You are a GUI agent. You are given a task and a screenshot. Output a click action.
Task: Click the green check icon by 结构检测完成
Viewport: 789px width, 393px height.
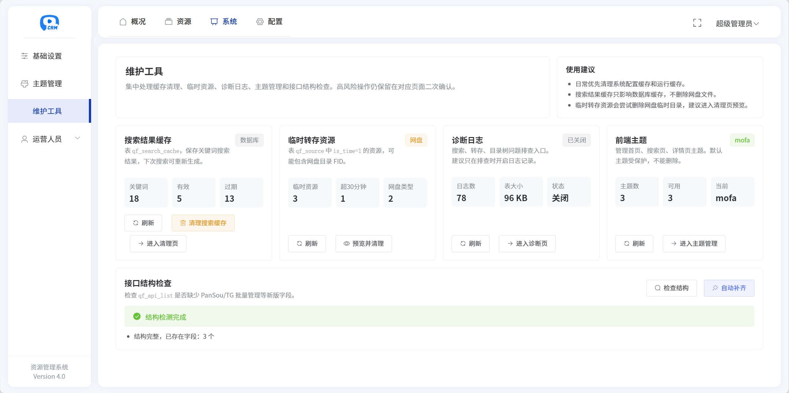point(137,317)
